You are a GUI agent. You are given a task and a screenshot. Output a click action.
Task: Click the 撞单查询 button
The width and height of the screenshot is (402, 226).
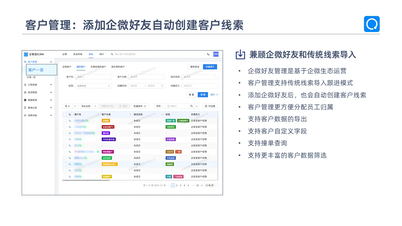(x=195, y=67)
